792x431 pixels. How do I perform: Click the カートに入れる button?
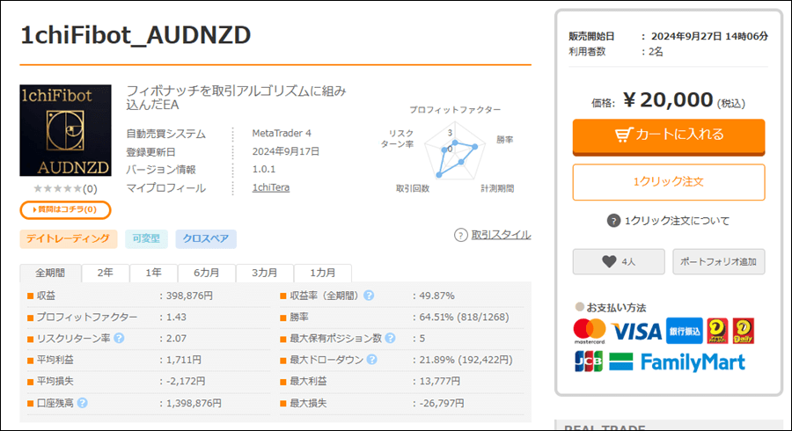(x=669, y=136)
